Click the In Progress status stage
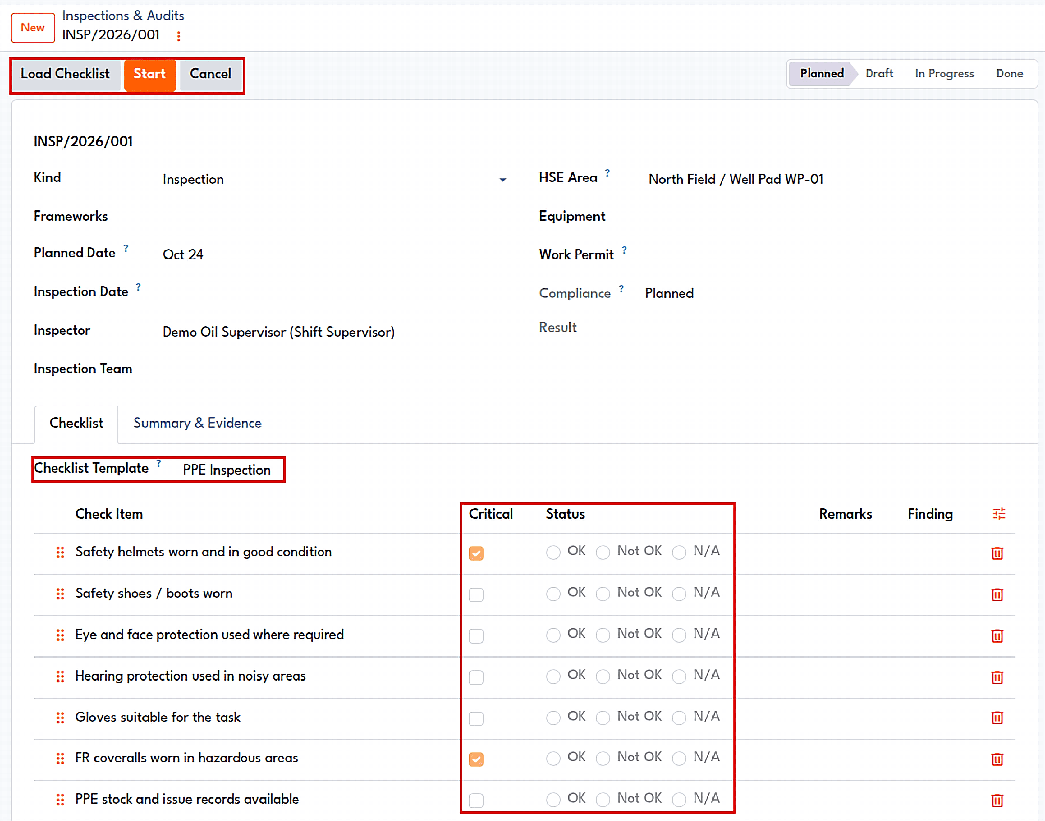 click(944, 74)
